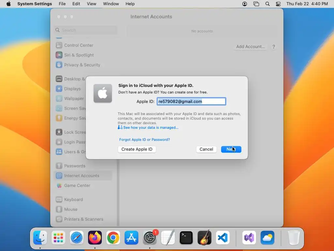Open Stage Manager menu bar icon
The height and width of the screenshot is (251, 334).
(256, 4)
